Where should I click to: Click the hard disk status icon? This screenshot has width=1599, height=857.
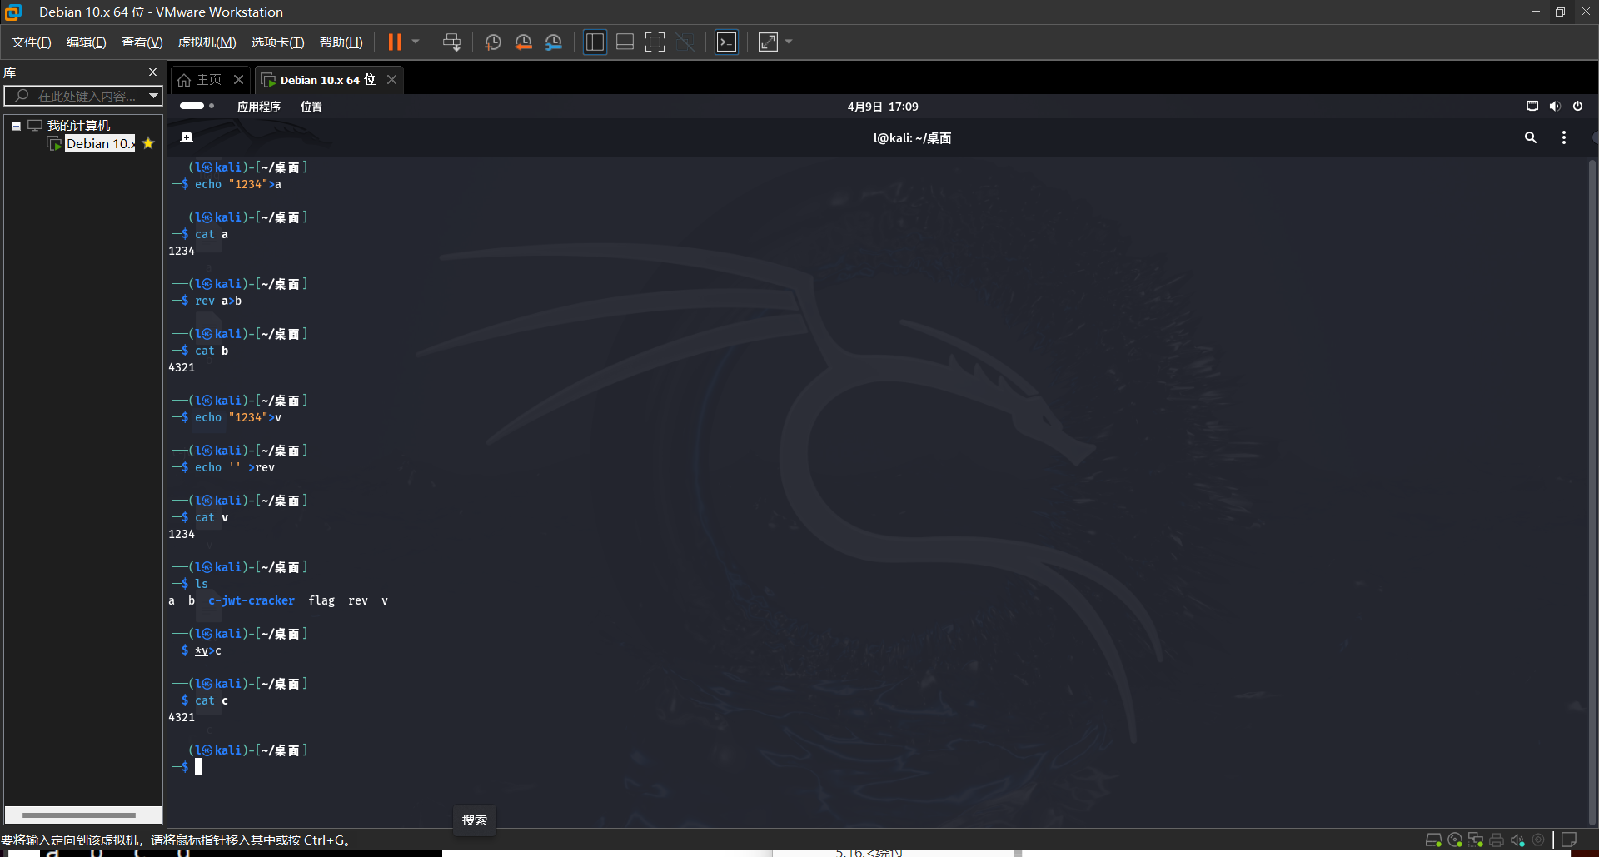point(1433,840)
